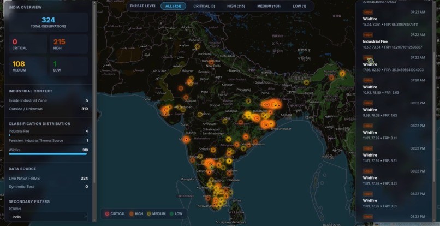Click the Inside Industrial Zone row
440x226 pixels.
tap(48, 100)
